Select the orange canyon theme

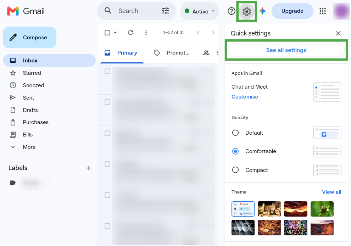coord(295,209)
